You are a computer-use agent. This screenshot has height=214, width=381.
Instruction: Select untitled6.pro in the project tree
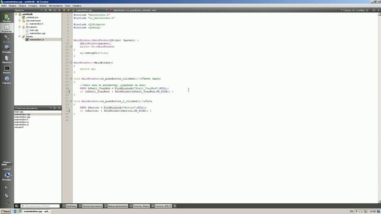[x=32, y=17]
